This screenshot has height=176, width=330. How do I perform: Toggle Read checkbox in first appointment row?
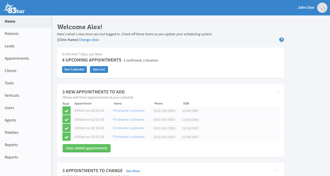67,111
